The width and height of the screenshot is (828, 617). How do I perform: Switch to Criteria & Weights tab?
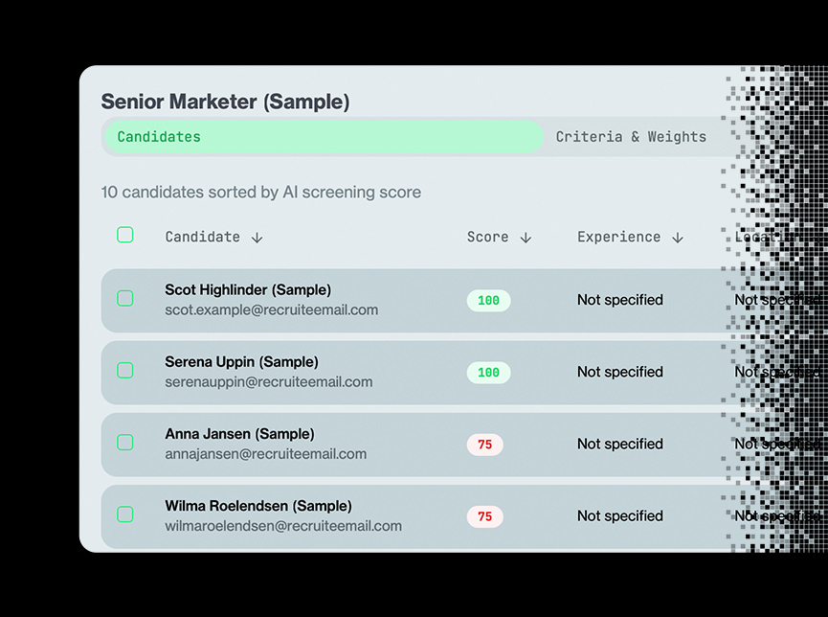point(631,137)
